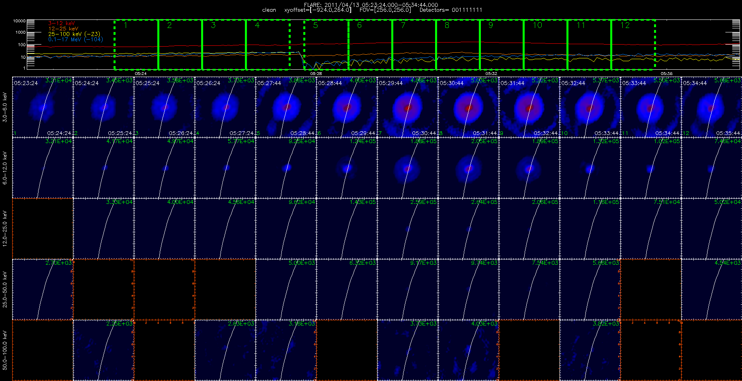Click the 05:24 tick label under light curve
The height and width of the screenshot is (381, 742).
click(141, 74)
